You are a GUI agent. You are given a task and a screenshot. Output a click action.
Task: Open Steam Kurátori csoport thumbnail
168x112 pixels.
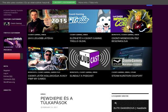131,59
